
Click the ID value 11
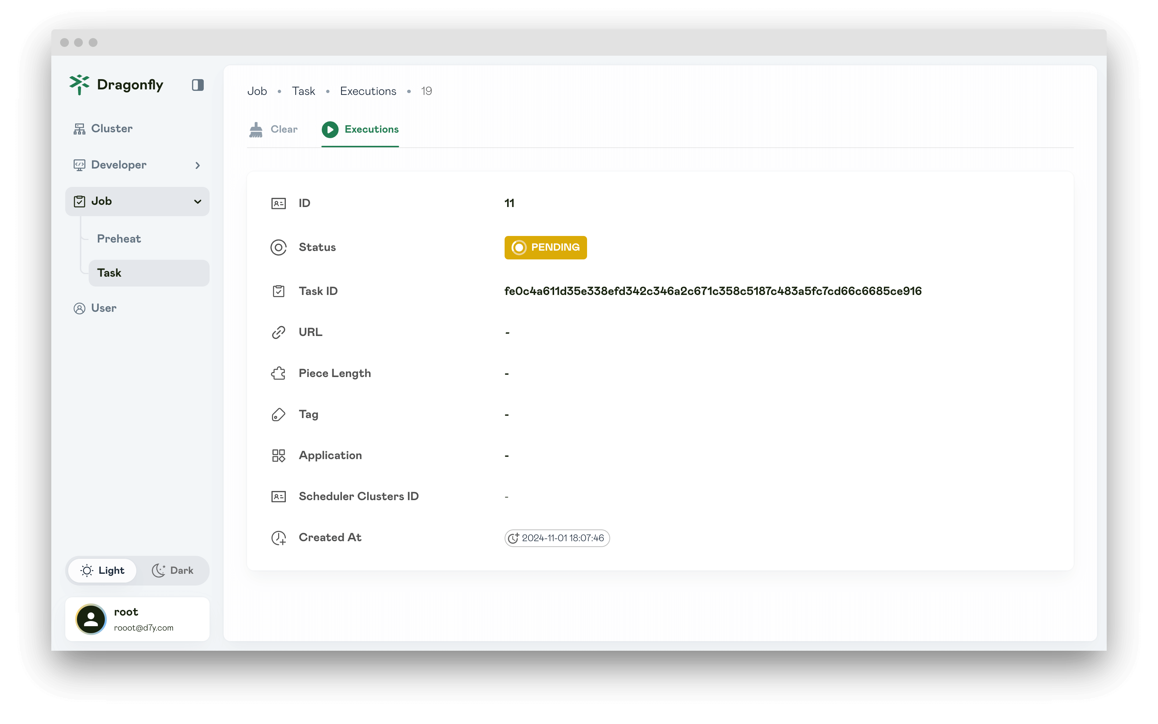point(509,203)
